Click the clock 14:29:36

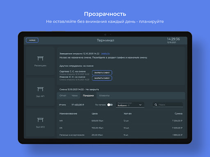[x=173, y=39]
